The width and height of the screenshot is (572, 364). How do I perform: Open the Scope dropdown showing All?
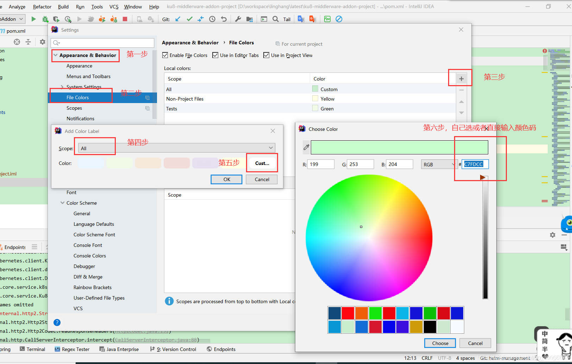point(176,148)
